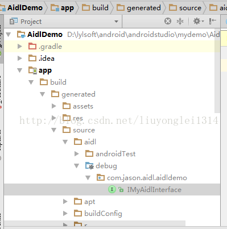The image size is (227, 229).
Task: Select the source folder label
Action: point(84,130)
